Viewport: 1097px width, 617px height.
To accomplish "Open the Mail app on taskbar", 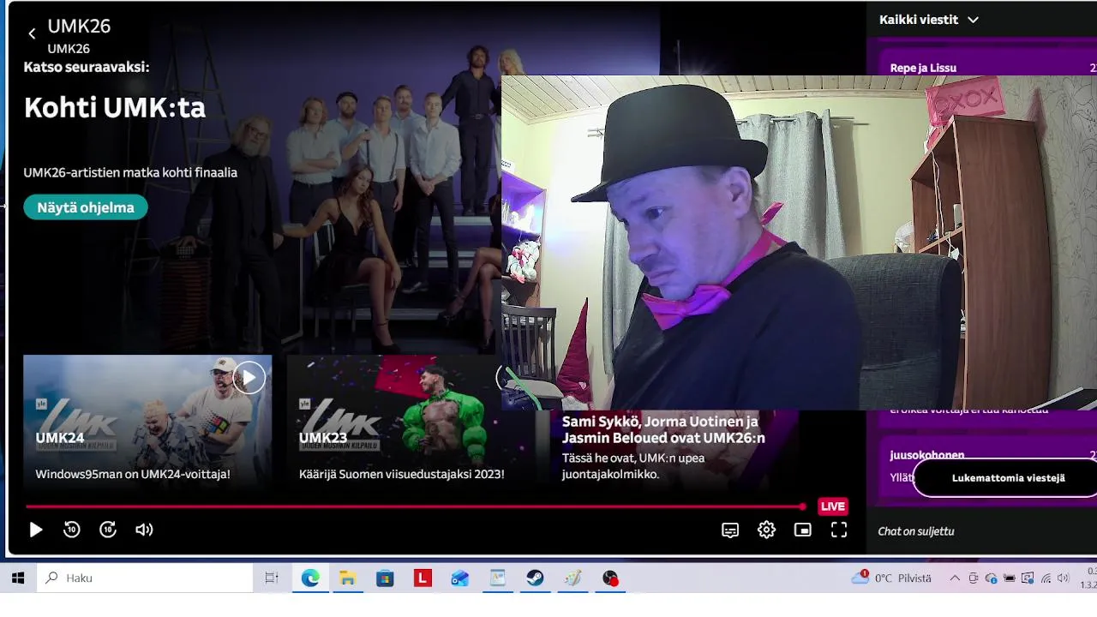I will coord(460,578).
